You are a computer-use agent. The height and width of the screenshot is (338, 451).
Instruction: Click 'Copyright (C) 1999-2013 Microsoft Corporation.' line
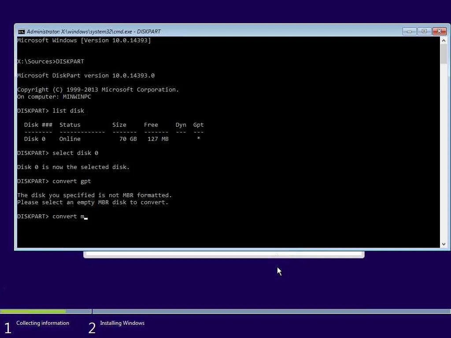(98, 90)
